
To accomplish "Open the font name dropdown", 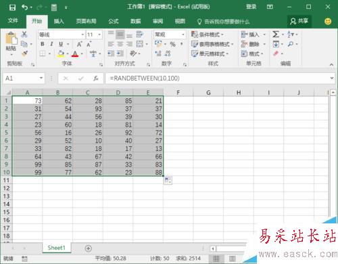I will click(x=82, y=35).
